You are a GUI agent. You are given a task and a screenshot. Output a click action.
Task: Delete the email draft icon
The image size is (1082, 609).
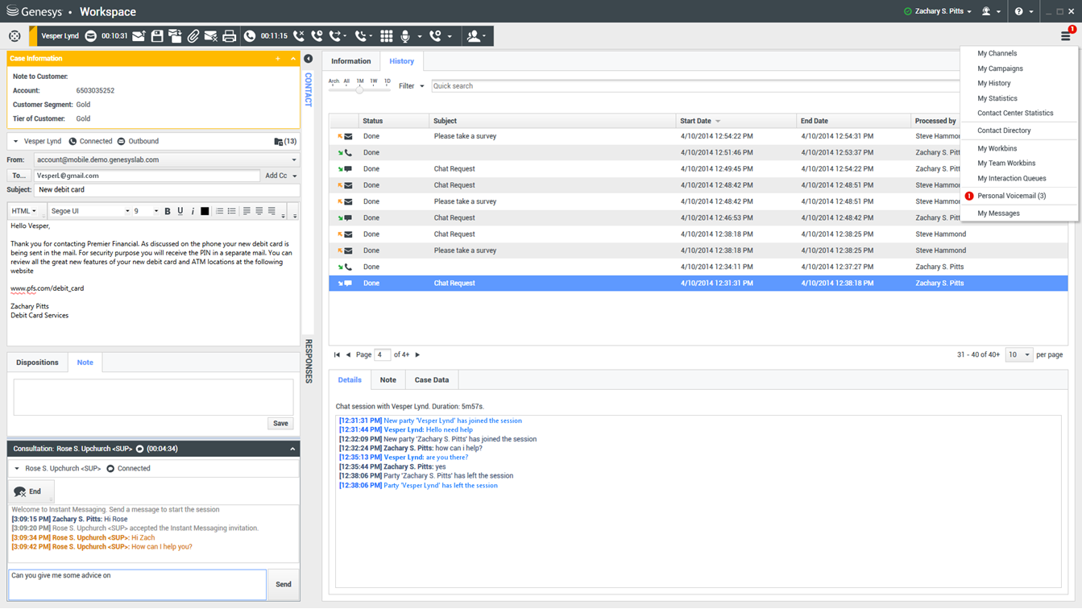pos(211,36)
